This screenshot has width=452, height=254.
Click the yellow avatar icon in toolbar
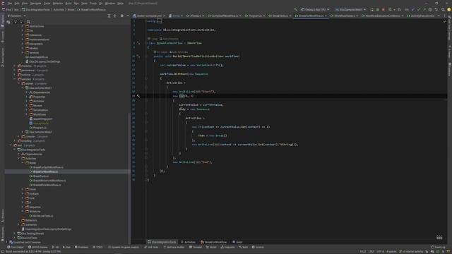[x=449, y=10]
